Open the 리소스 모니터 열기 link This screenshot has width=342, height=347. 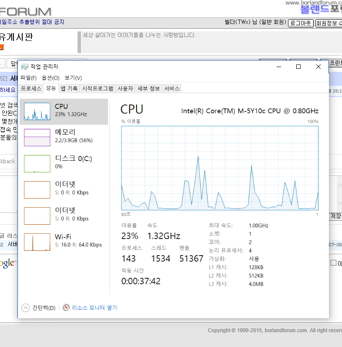[94, 308]
